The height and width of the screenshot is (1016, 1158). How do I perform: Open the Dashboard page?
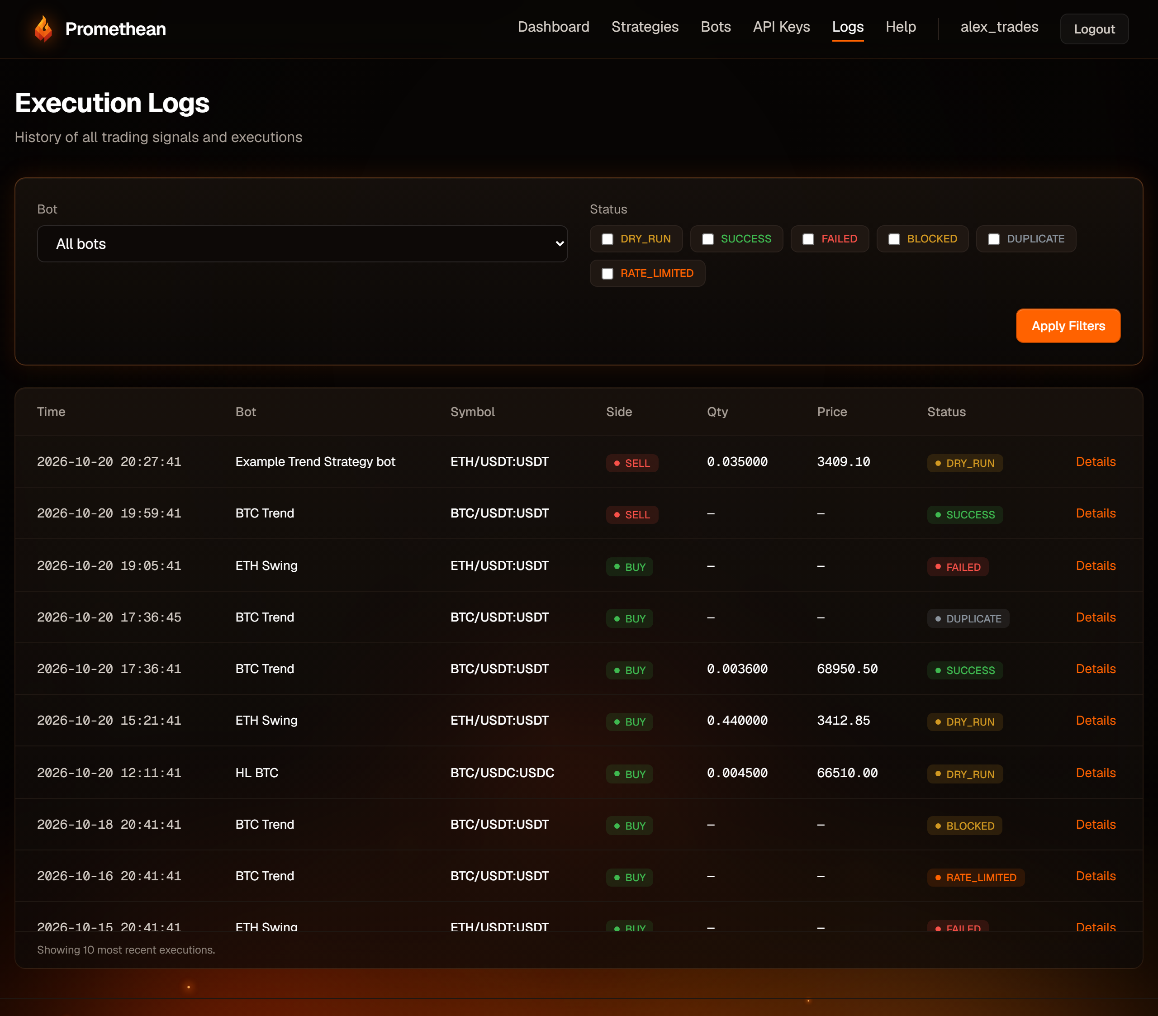(x=554, y=27)
